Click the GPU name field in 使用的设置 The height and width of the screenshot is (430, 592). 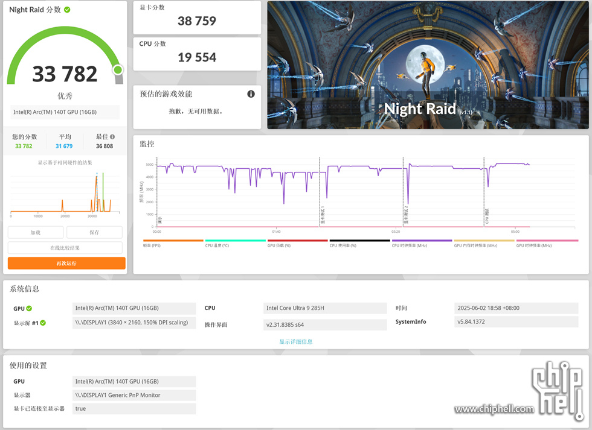[x=134, y=381]
